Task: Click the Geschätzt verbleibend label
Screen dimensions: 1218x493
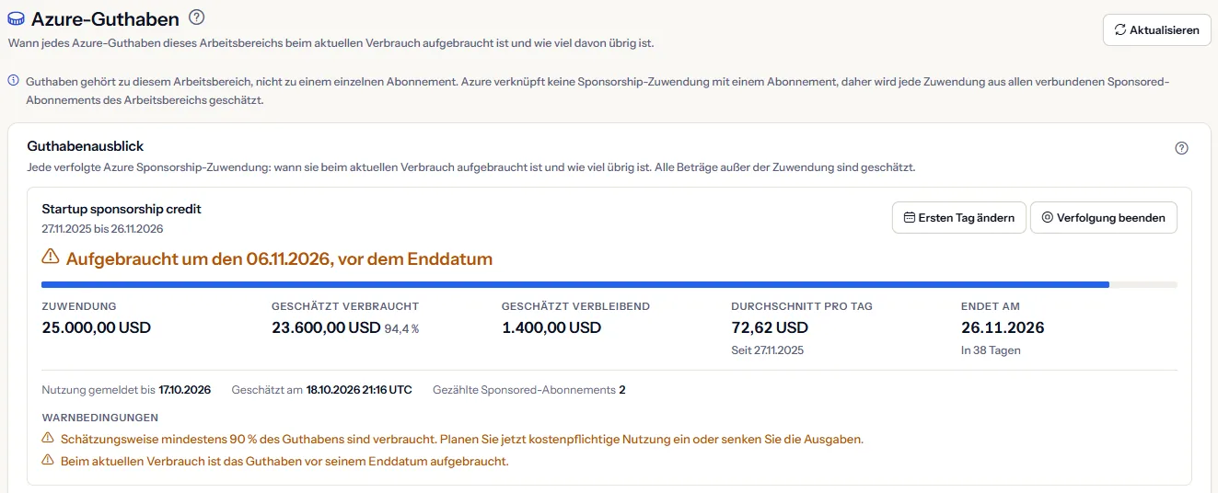Action: [x=575, y=306]
